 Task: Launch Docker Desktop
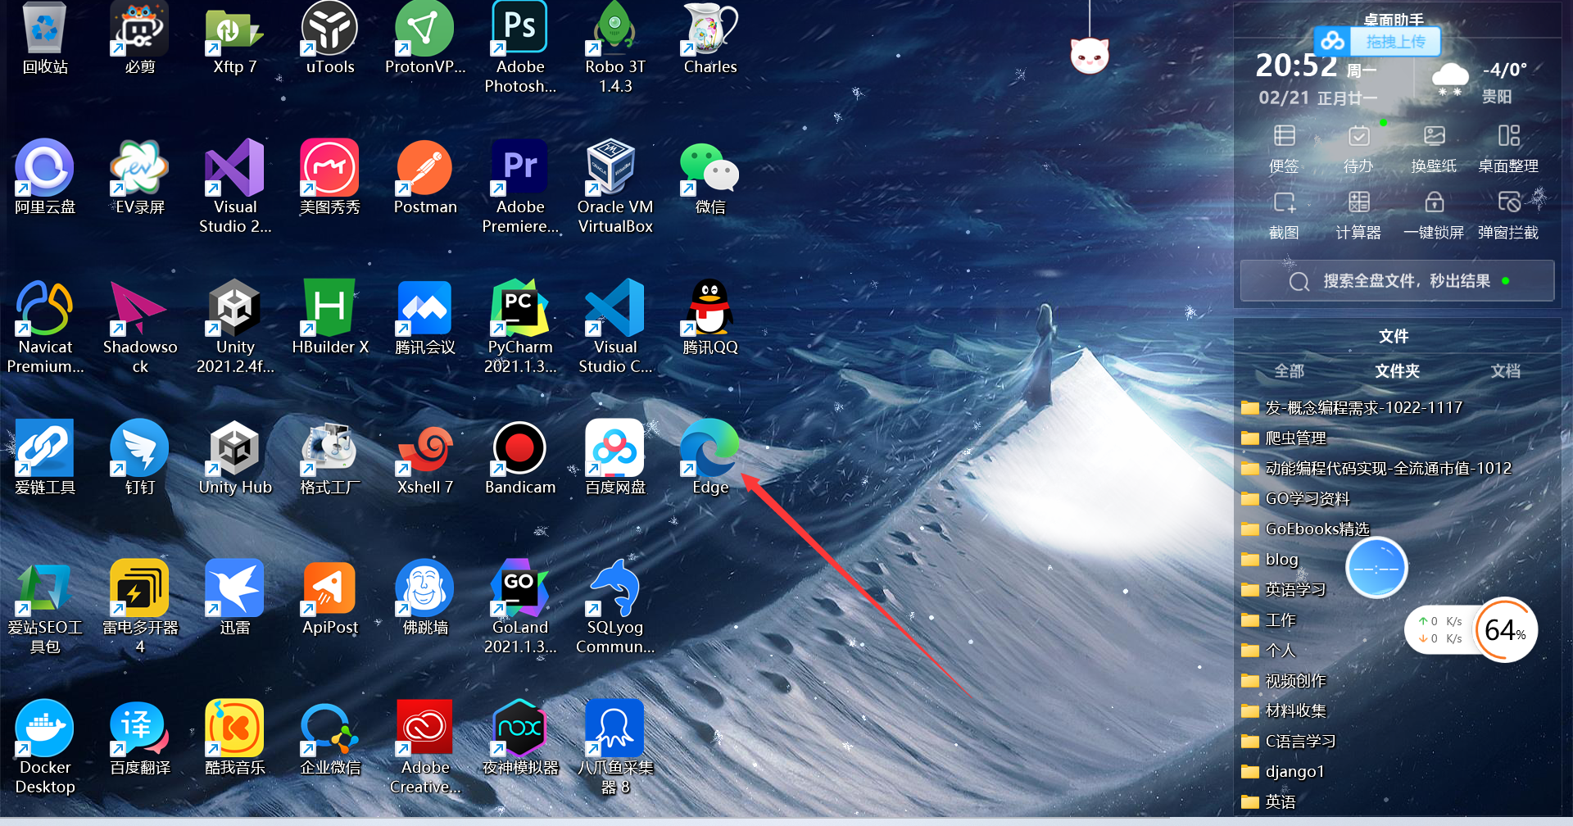tap(44, 728)
